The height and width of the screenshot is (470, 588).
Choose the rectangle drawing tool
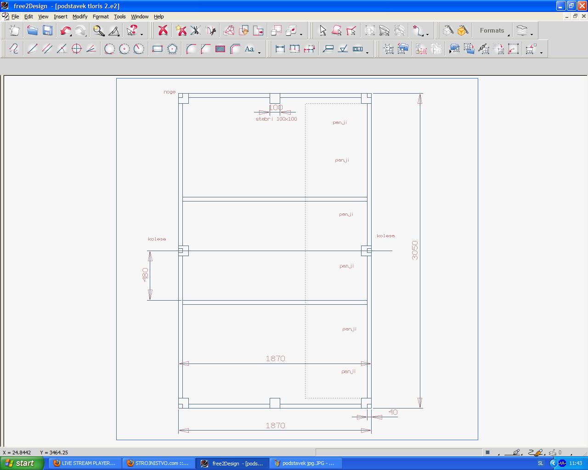(x=158, y=49)
